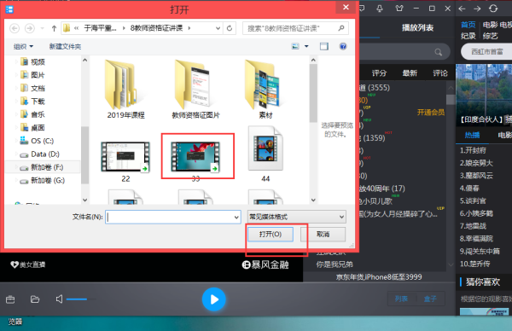Open the 素材 folder
This screenshot has height=331, width=512.
point(265,89)
